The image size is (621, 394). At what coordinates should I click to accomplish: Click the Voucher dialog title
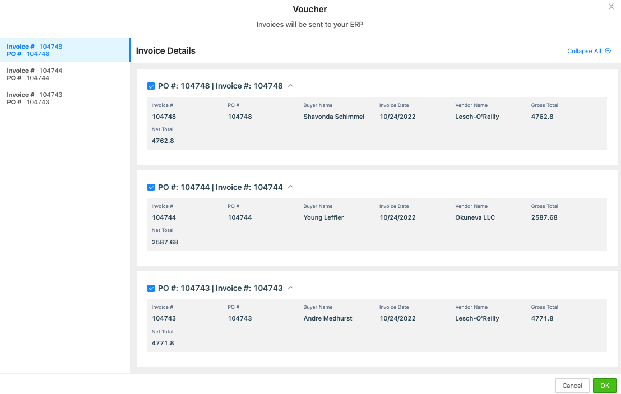(310, 9)
